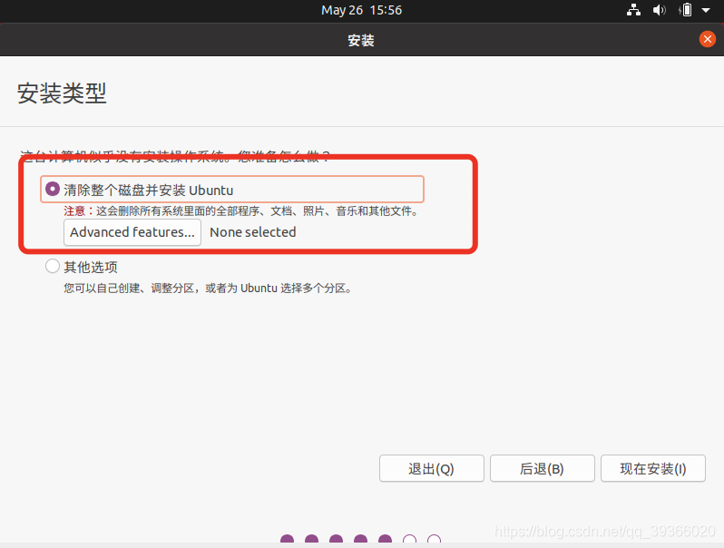The height and width of the screenshot is (548, 724).
Task: Click the 安装 window title text
Action: tap(361, 41)
